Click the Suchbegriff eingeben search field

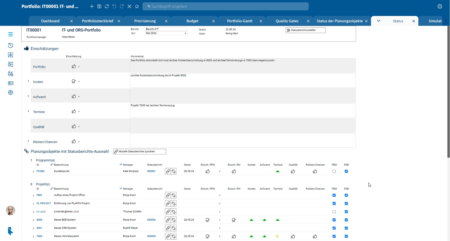tap(225, 7)
